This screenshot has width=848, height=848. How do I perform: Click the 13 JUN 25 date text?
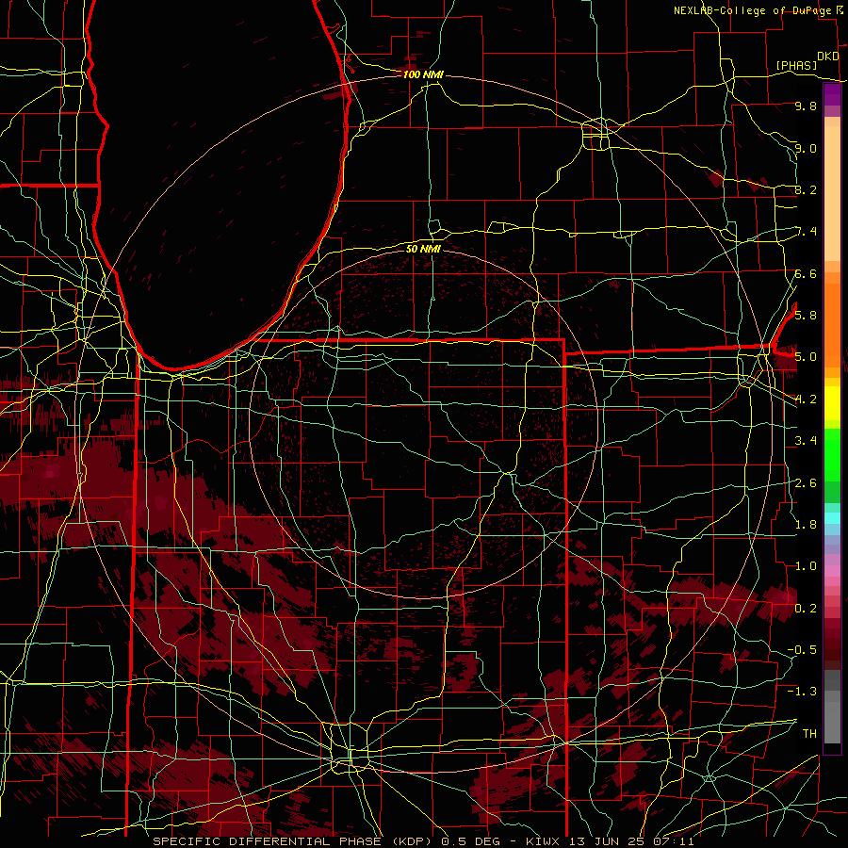pos(606,841)
